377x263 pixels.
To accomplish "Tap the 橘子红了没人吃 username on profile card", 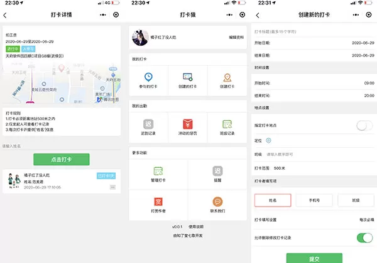I will pyautogui.click(x=163, y=38).
